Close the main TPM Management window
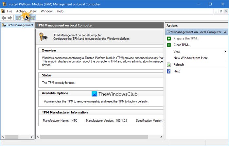 coord(222,4)
